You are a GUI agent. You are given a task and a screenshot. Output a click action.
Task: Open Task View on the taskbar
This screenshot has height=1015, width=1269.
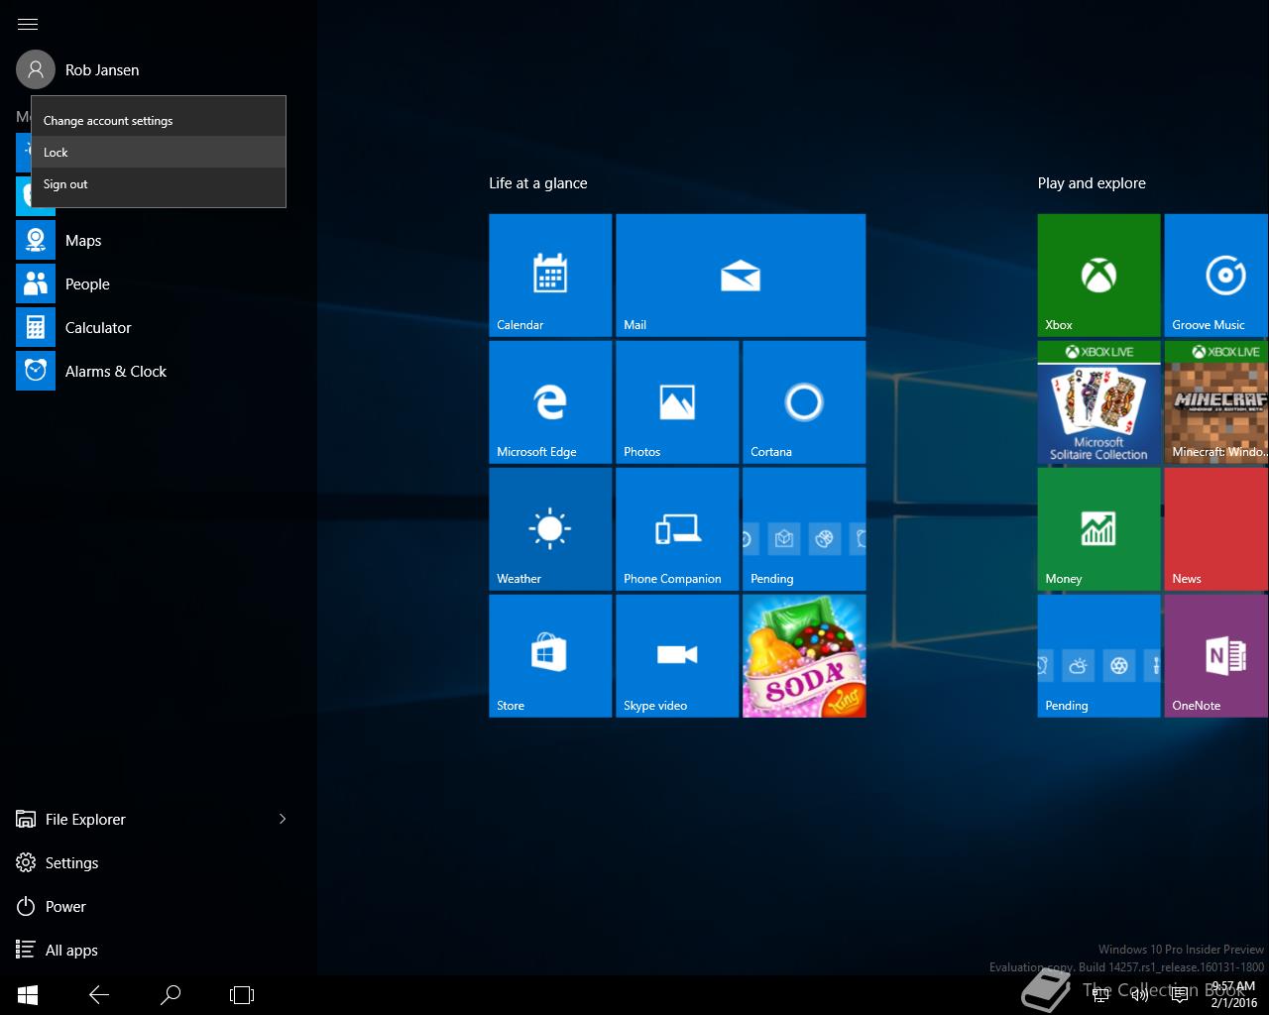pos(242,994)
